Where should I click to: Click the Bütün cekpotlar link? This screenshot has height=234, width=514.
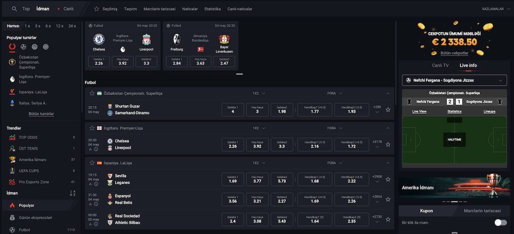click(x=454, y=53)
